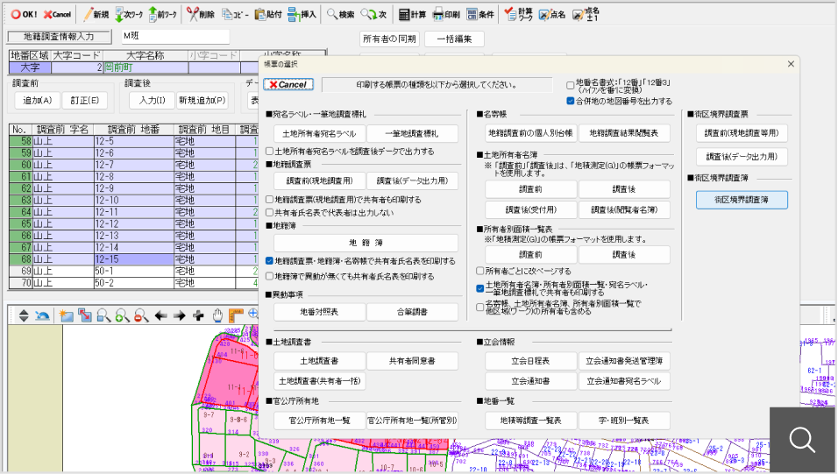
Task: Open the 地籍調査情報報入力 tab button
Action: click(x=60, y=37)
